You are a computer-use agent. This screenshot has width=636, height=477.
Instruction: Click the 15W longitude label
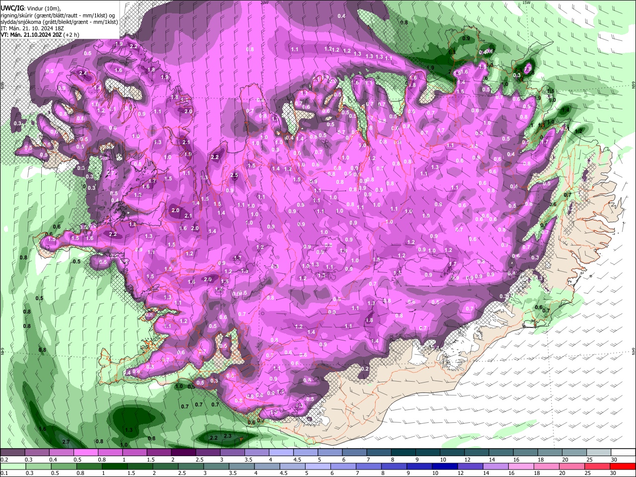526,2
